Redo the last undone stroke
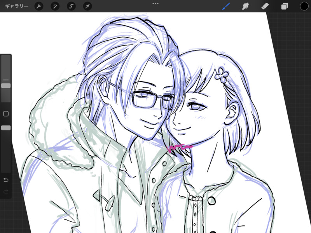The image size is (311, 233). [6, 191]
